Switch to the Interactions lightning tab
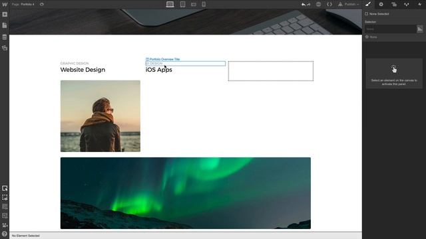 [x=419, y=5]
